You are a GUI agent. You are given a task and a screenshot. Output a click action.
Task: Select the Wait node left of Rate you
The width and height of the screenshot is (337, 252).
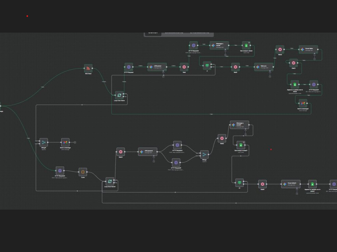(x=235, y=67)
